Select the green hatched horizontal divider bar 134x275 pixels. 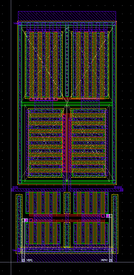67,104
